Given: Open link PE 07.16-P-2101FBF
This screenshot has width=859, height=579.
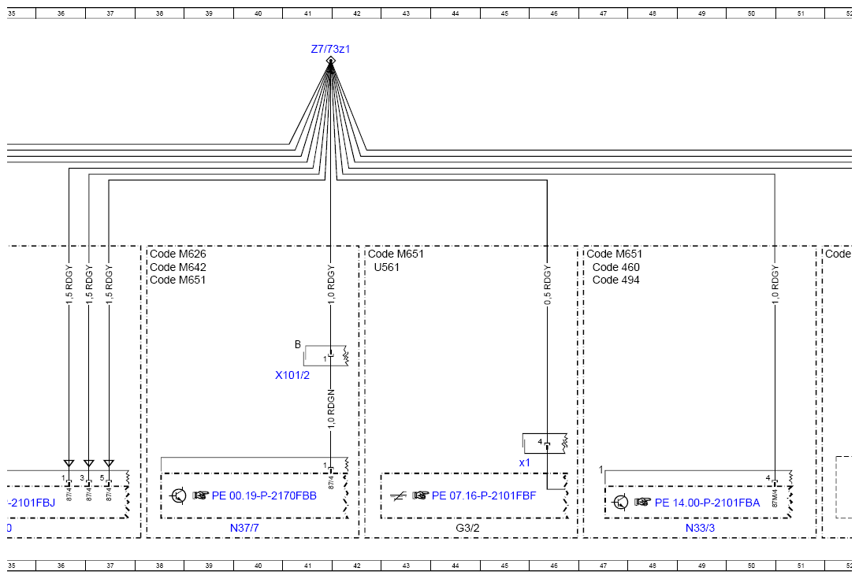Looking at the screenshot, I should pos(484,495).
